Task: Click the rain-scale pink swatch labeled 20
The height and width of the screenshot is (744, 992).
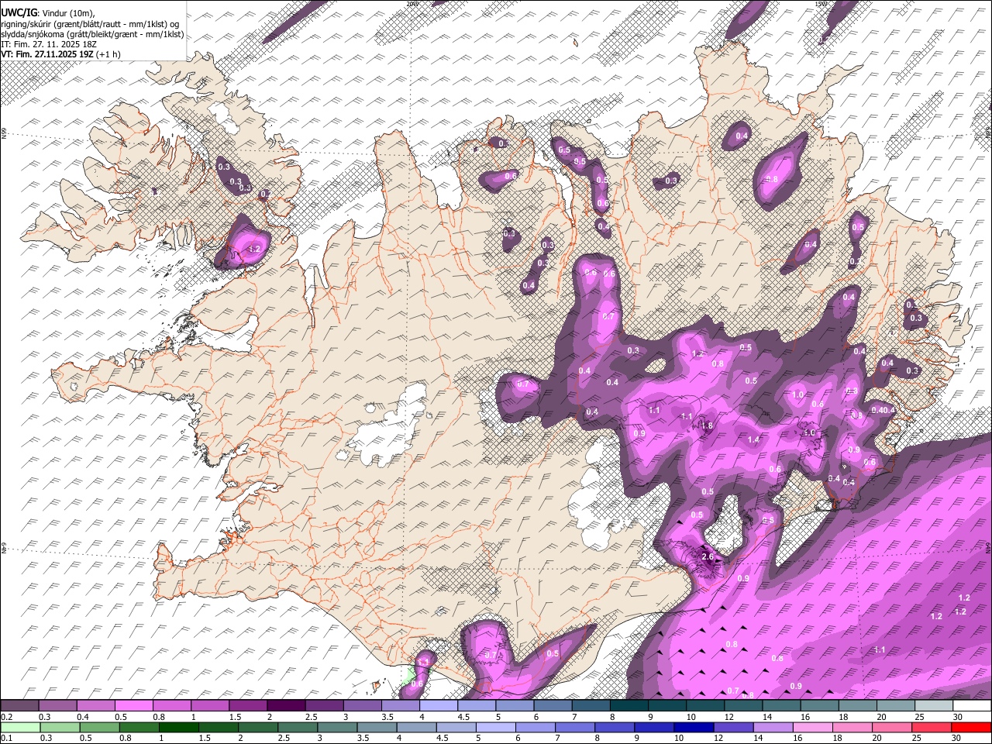Action: point(891,727)
